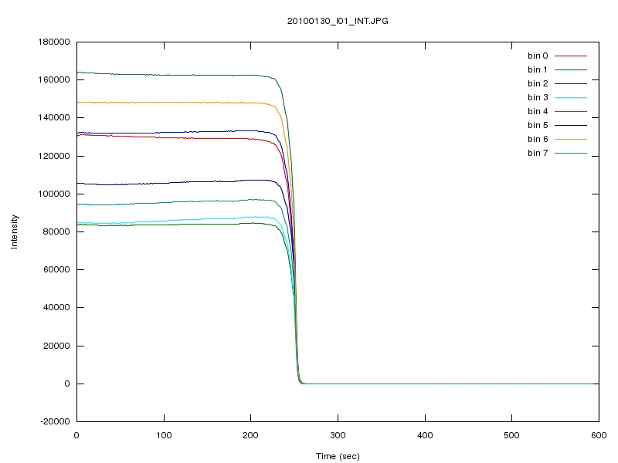Click the blue bin 2 legend line sample
618x463 pixels.
click(x=571, y=84)
